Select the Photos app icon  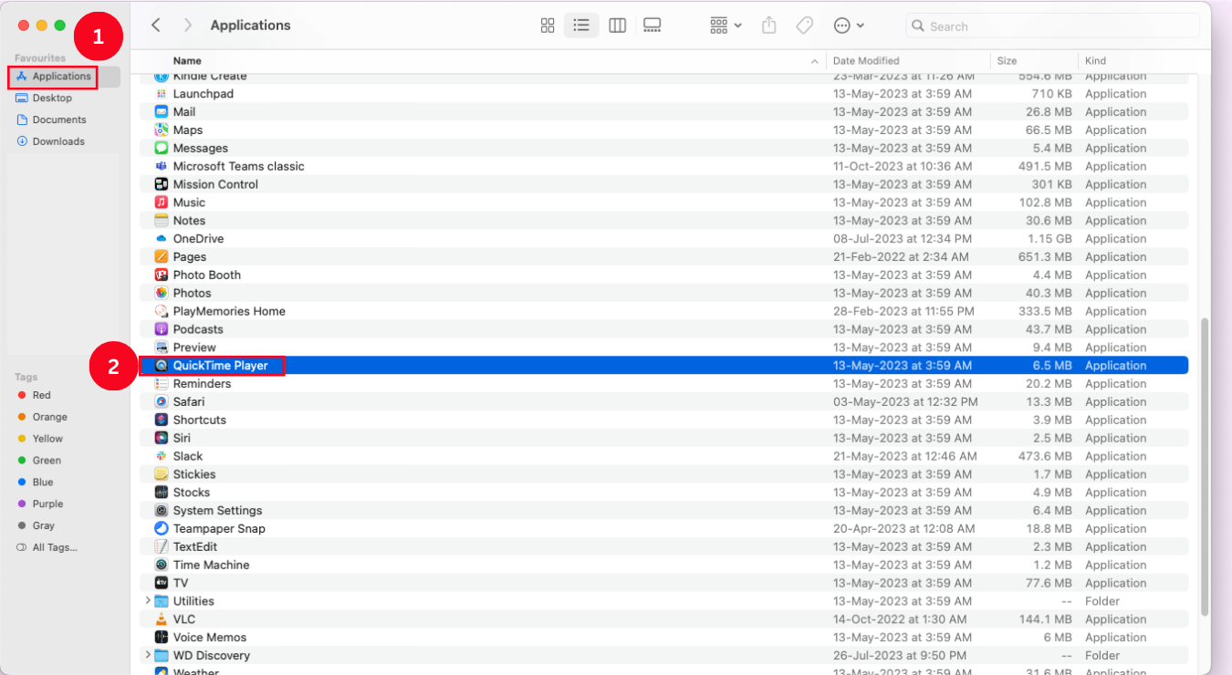pos(162,293)
